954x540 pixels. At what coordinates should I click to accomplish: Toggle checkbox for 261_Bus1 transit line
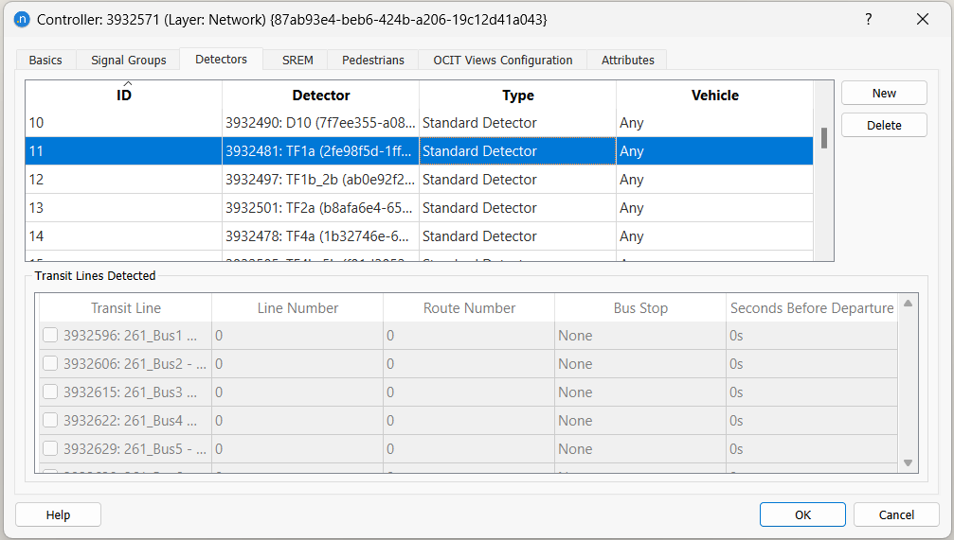[x=50, y=336]
